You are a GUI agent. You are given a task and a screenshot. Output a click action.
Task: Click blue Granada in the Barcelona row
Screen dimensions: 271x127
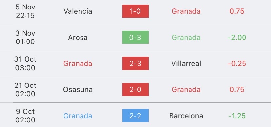pyautogui.click(x=78, y=116)
